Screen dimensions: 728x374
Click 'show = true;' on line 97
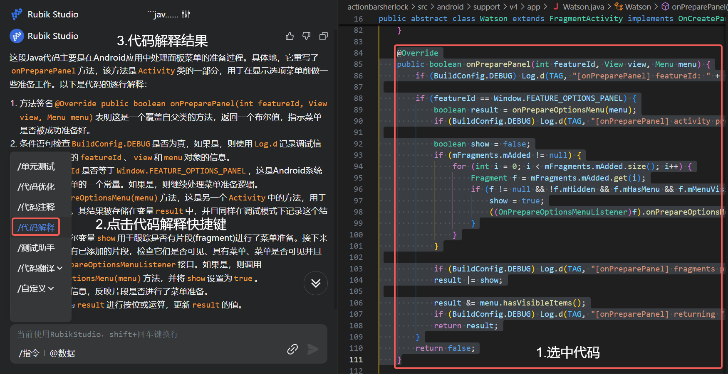click(x=517, y=200)
